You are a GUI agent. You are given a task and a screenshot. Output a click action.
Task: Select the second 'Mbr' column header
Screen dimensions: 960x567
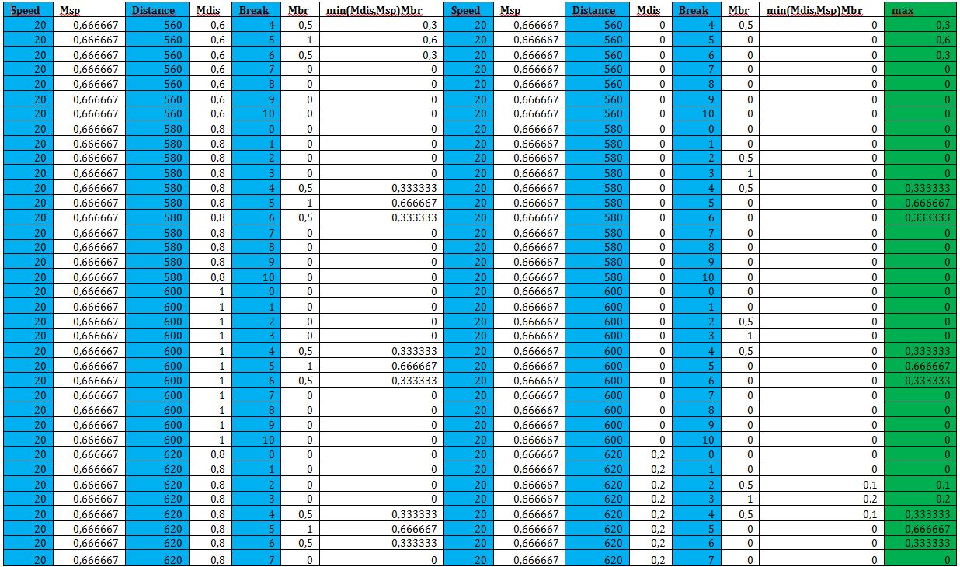click(x=740, y=10)
